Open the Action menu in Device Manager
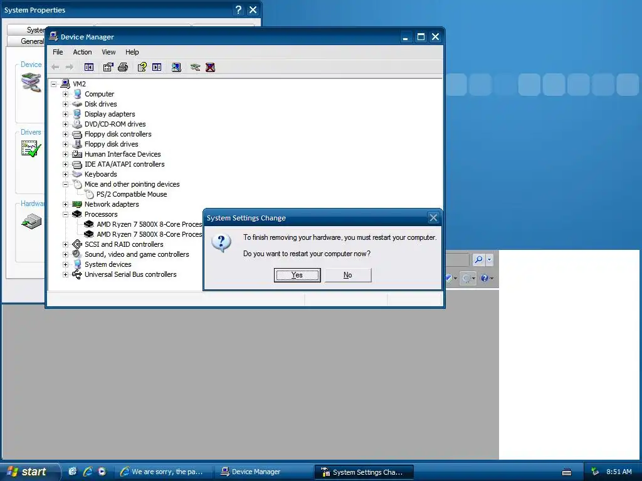The height and width of the screenshot is (481, 642). [x=82, y=52]
